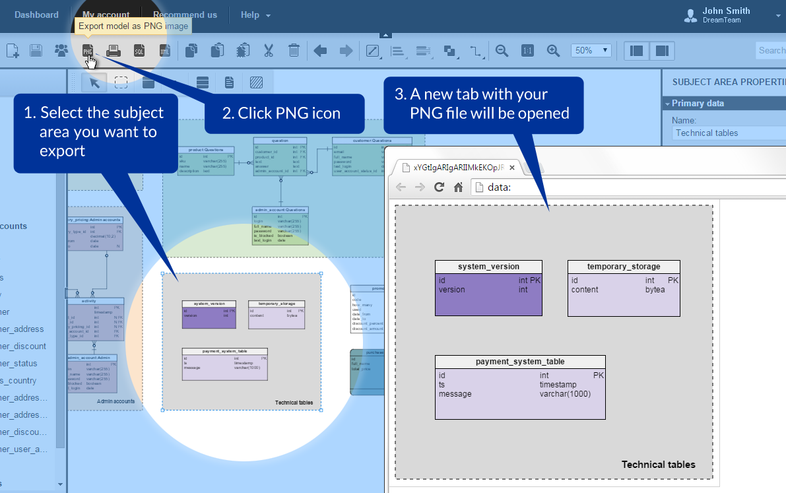Click the left panel scroll-down arrow
The height and width of the screenshot is (493, 786).
(x=60, y=484)
